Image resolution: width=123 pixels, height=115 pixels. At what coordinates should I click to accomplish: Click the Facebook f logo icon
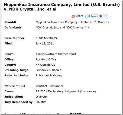click(x=101, y=16)
